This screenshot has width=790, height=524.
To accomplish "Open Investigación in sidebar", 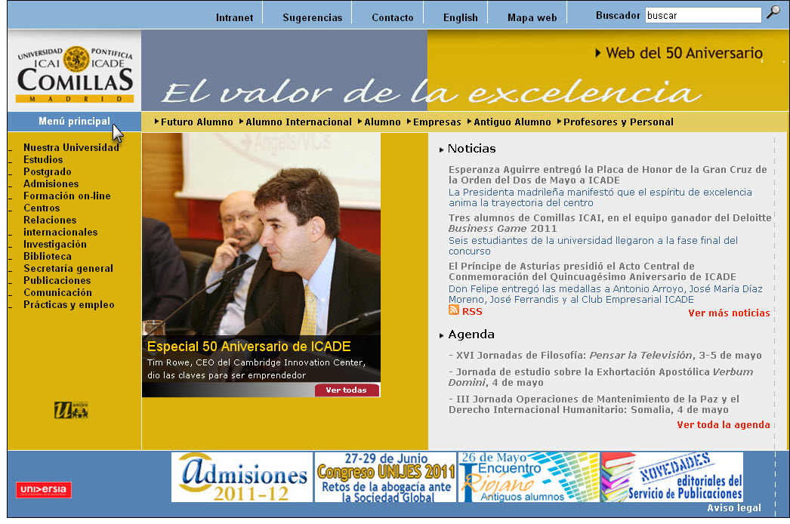I will [x=55, y=245].
